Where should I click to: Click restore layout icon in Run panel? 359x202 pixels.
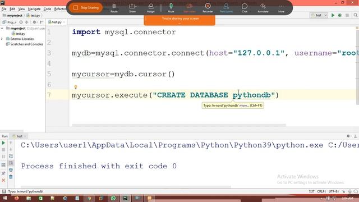pos(3,165)
